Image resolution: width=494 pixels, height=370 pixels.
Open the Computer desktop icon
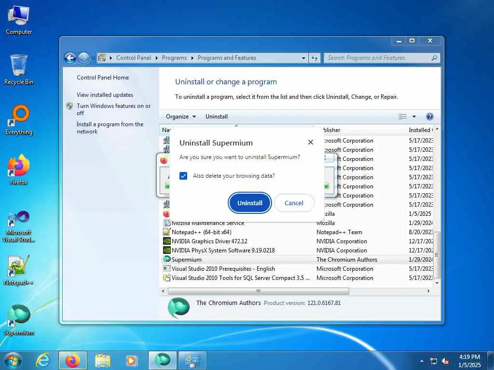pyautogui.click(x=19, y=20)
